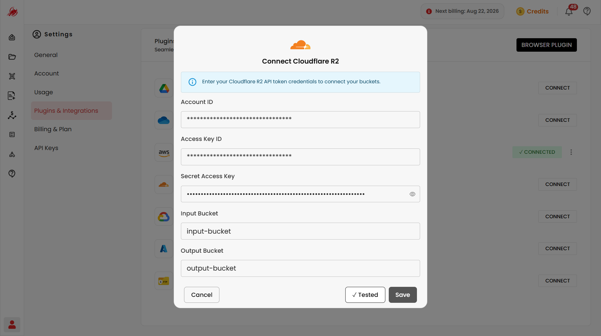The image size is (601, 336).
Task: Click the BROWSER PLUGIN button
Action: tap(547, 45)
